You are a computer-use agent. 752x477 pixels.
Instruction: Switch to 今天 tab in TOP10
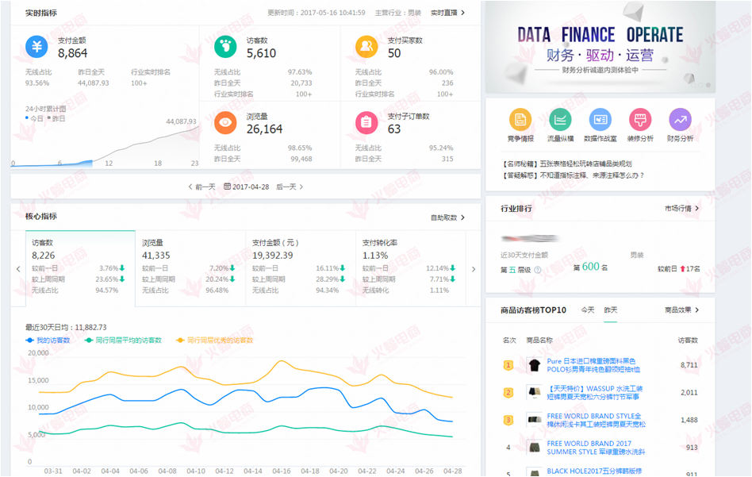(587, 310)
